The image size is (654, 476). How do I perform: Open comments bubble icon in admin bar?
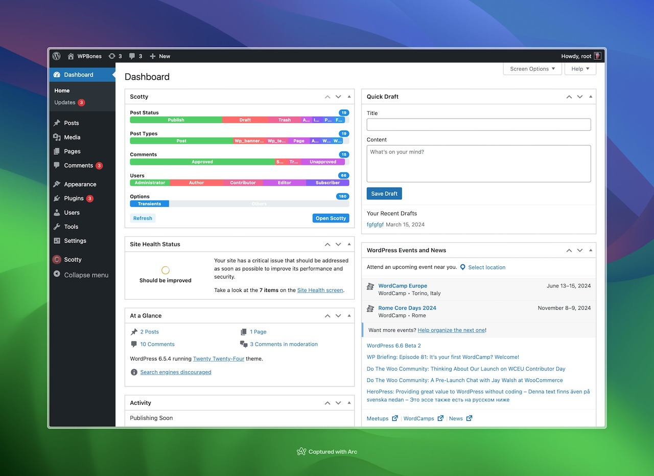132,56
